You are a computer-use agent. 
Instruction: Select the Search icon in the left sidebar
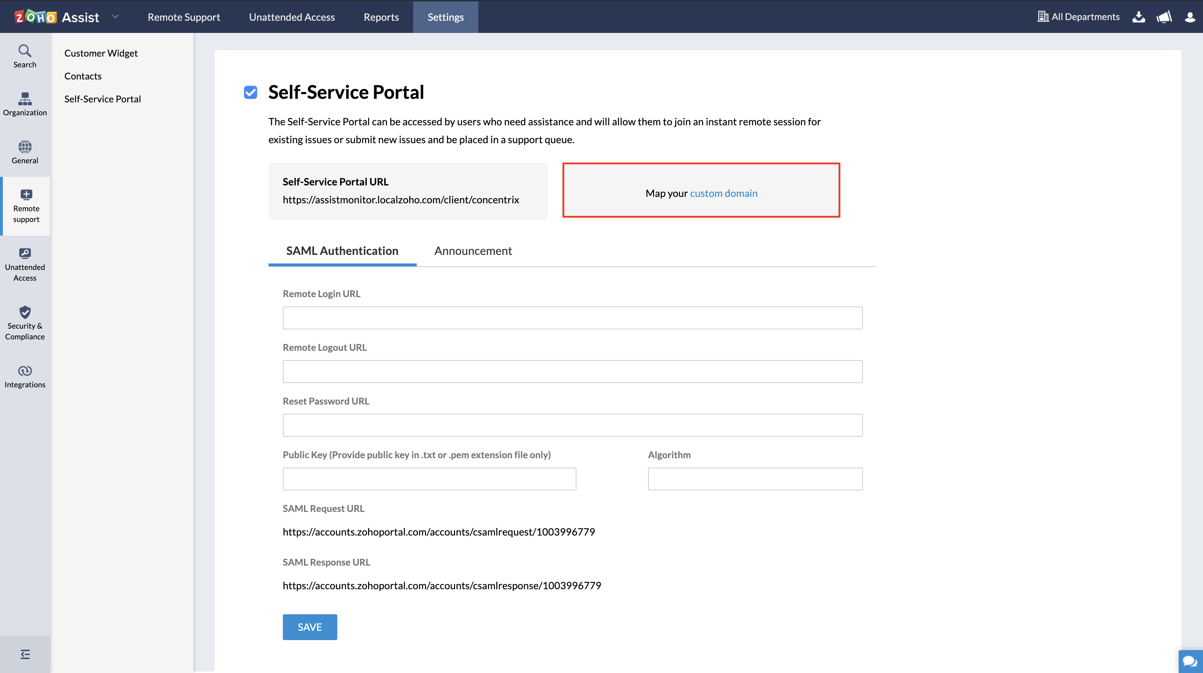coord(25,55)
